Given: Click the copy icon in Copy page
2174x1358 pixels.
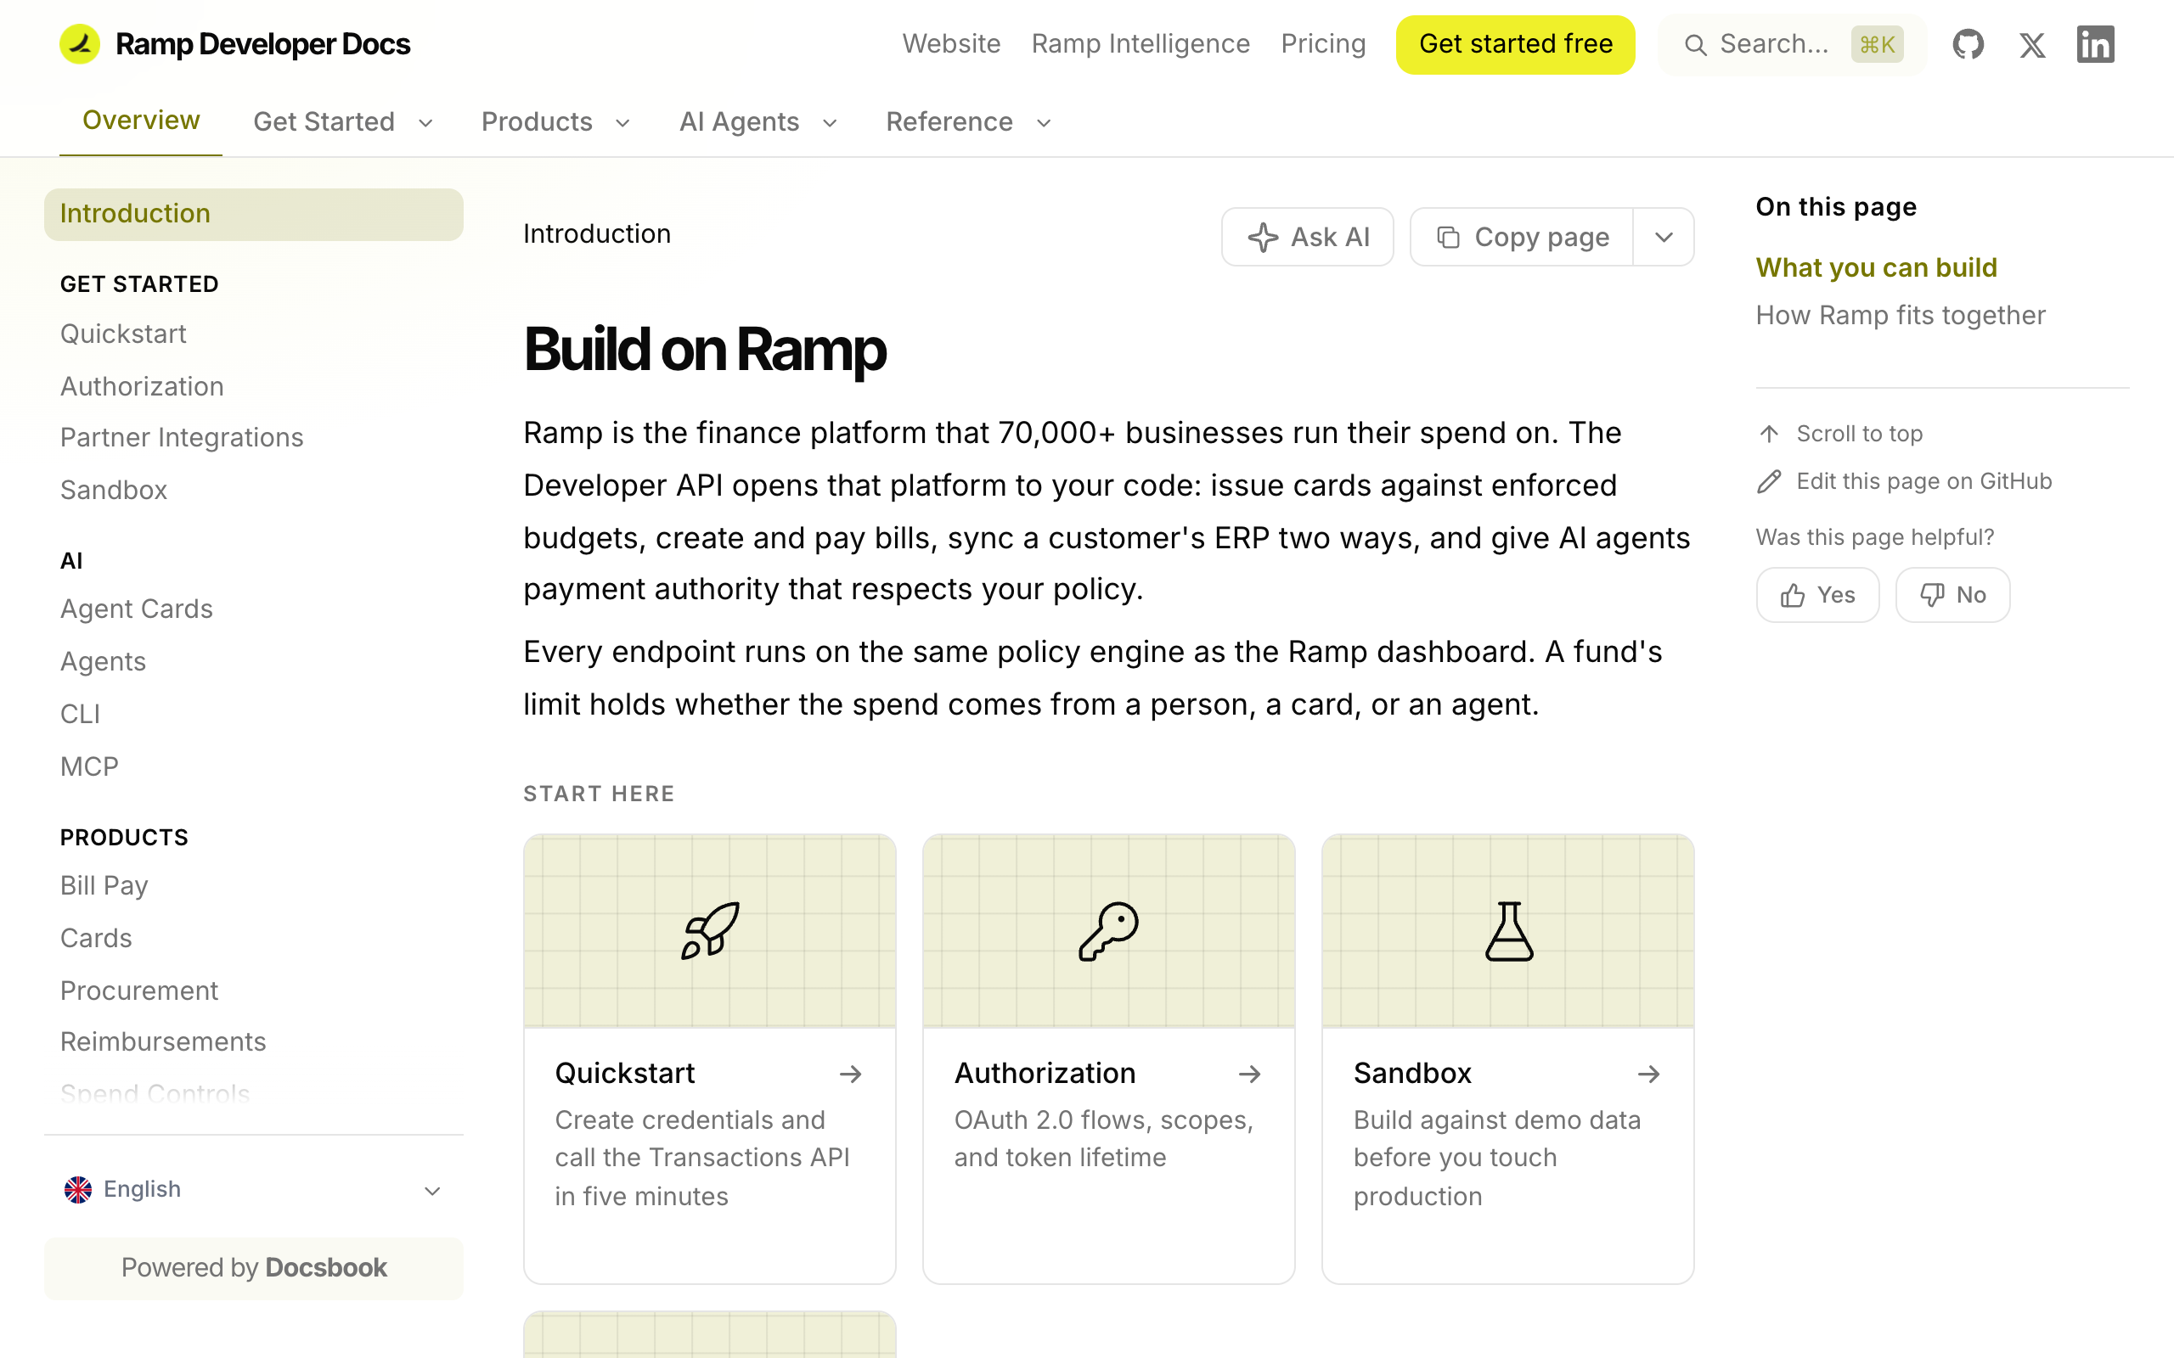Looking at the screenshot, I should tap(1448, 237).
